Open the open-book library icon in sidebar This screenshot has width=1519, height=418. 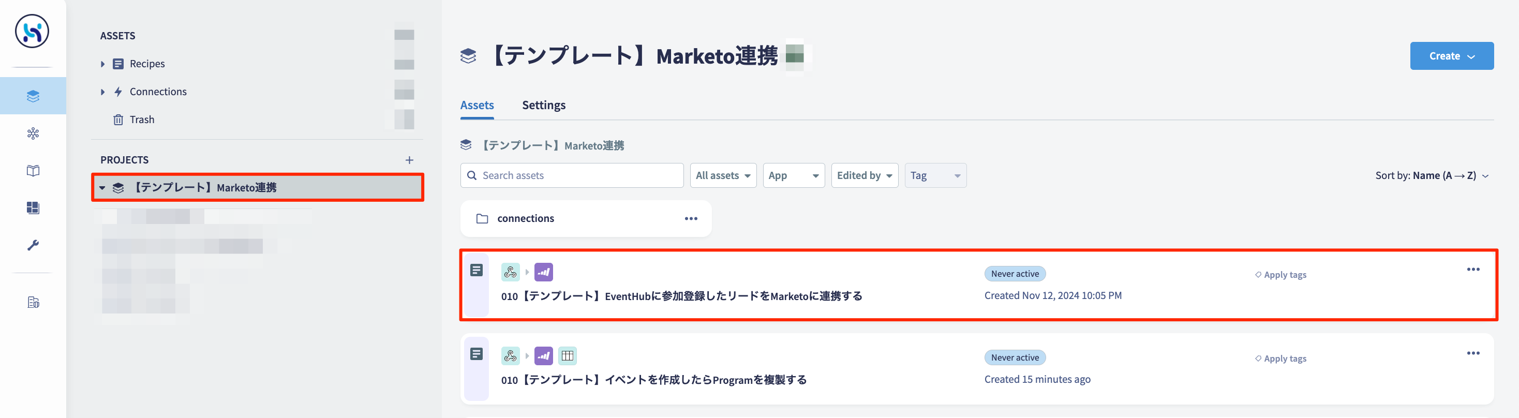tap(33, 170)
